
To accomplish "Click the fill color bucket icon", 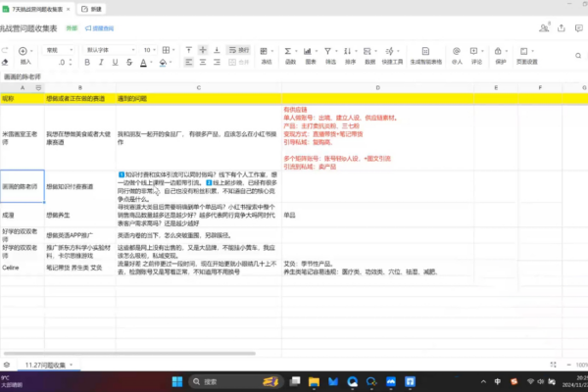I will 163,63.
